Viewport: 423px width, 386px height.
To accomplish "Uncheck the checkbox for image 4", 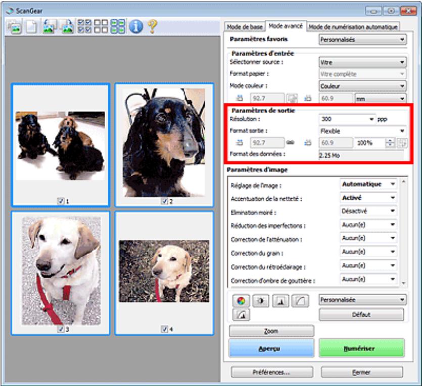I will tap(164, 329).
